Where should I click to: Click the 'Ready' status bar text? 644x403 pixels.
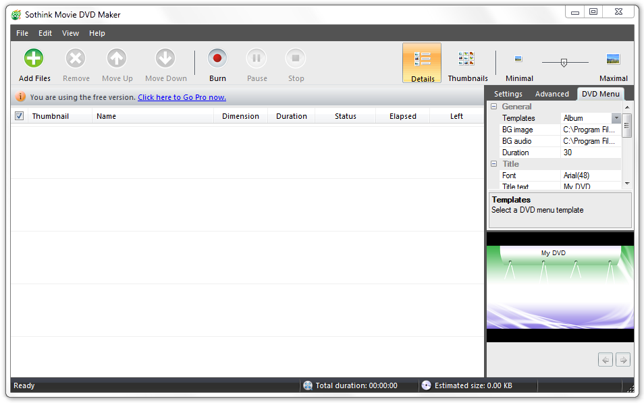(x=24, y=385)
